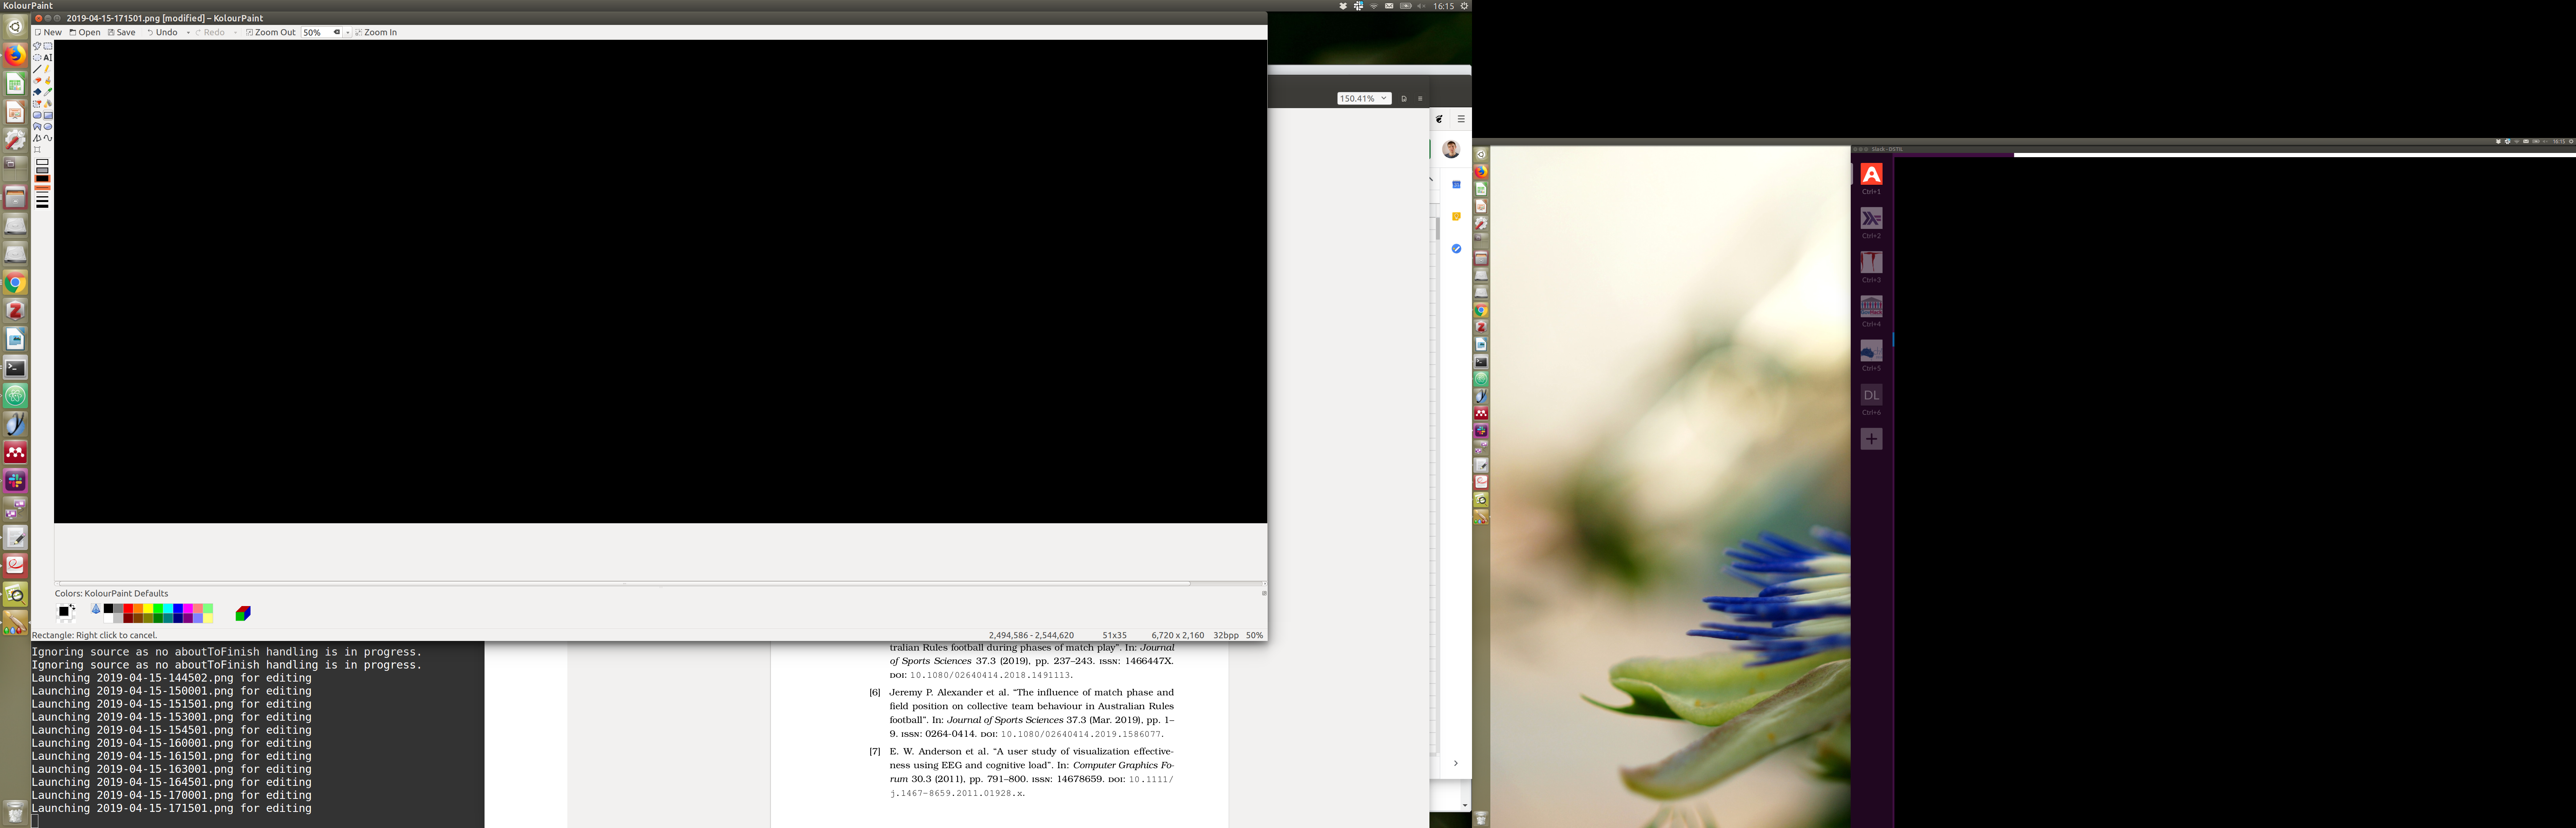Image resolution: width=2576 pixels, height=828 pixels.
Task: Select the Eraser tool
Action: [37, 81]
